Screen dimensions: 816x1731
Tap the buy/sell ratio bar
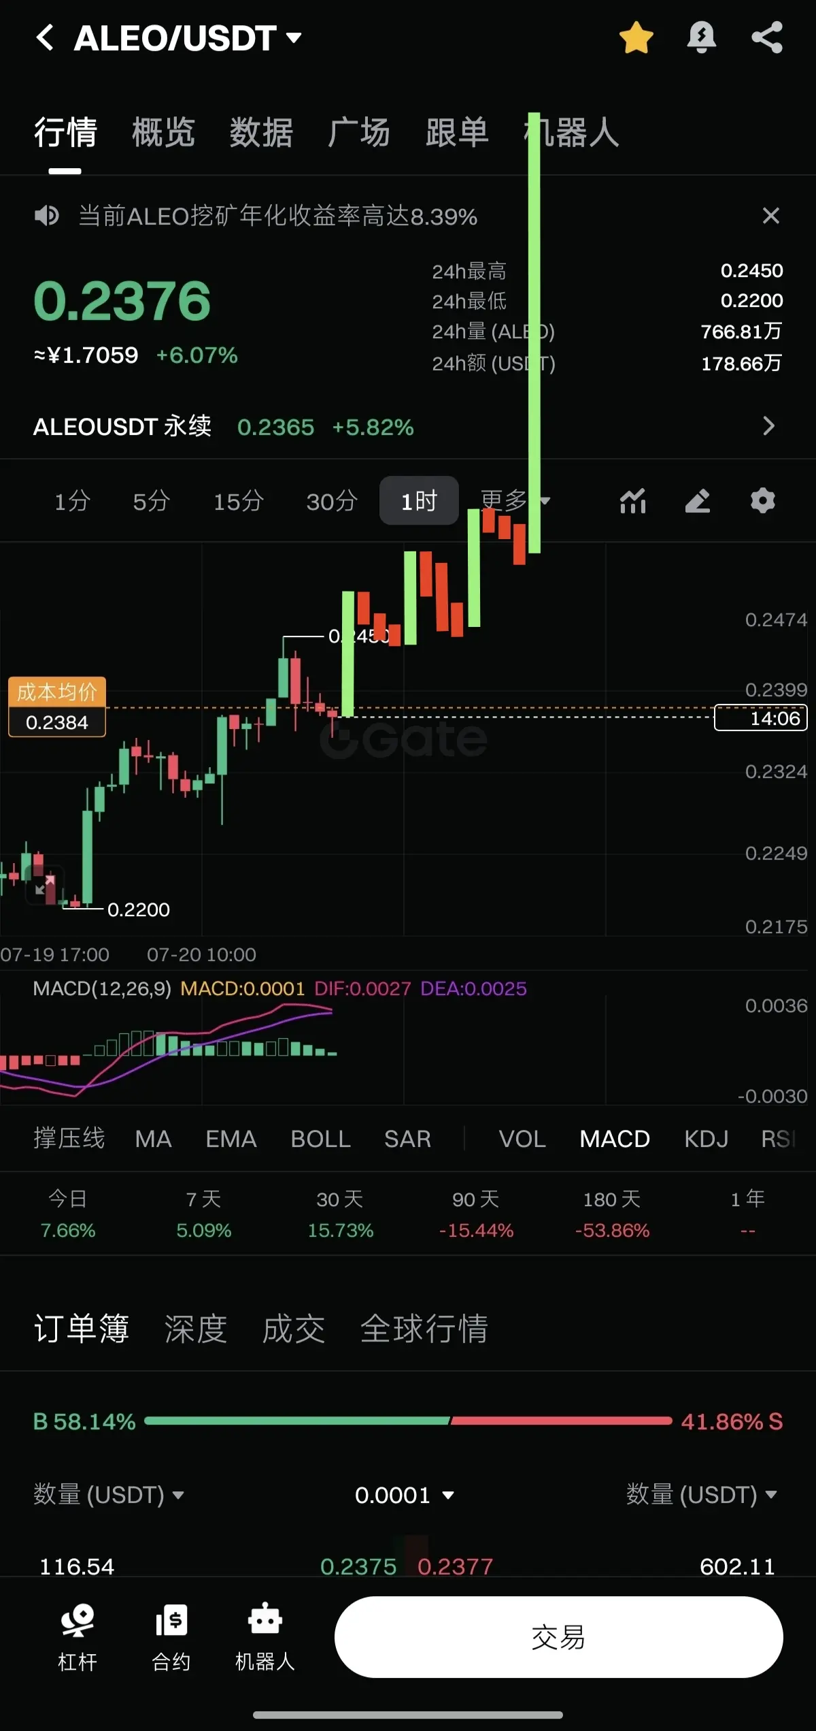[x=408, y=1421]
